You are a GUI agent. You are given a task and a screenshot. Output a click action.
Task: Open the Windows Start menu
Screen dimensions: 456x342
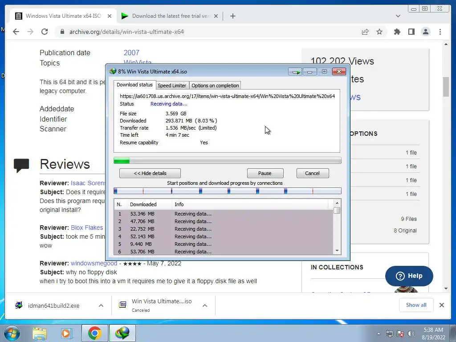point(11,333)
